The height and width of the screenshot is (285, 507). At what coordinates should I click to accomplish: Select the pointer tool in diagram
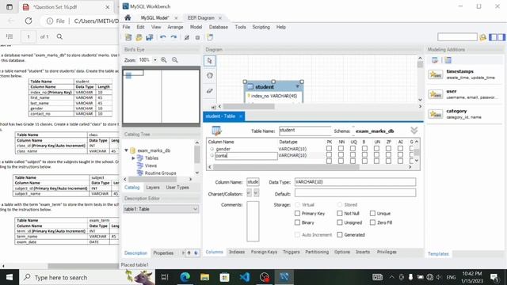point(209,61)
